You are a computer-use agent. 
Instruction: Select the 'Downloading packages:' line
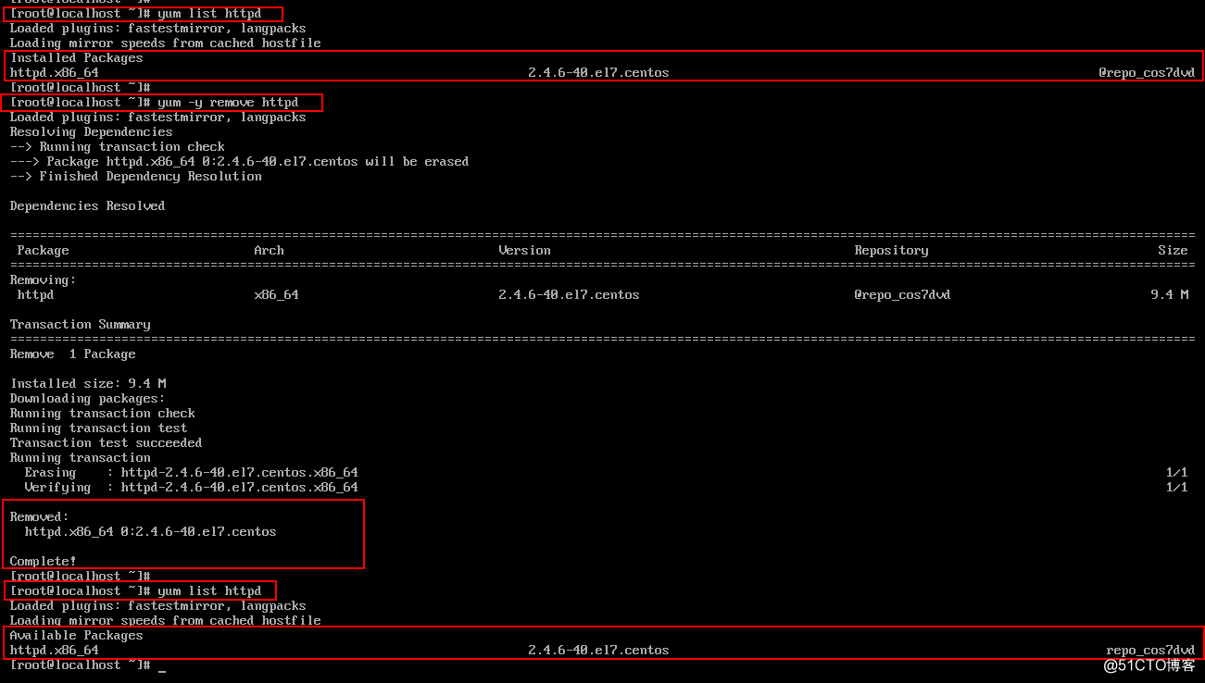click(x=87, y=398)
